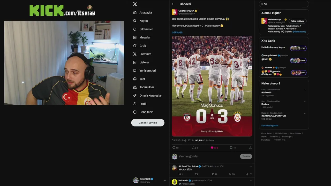Image resolution: width=331 pixels, height=186 pixels.
Task: Open Mesajlar in the sidebar
Action: tap(145, 37)
